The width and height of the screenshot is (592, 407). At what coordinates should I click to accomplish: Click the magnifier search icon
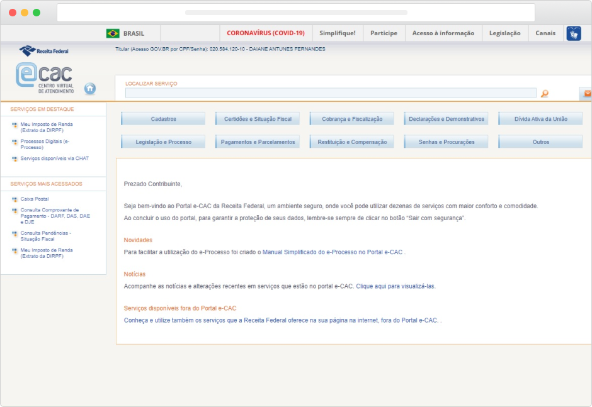coord(544,94)
